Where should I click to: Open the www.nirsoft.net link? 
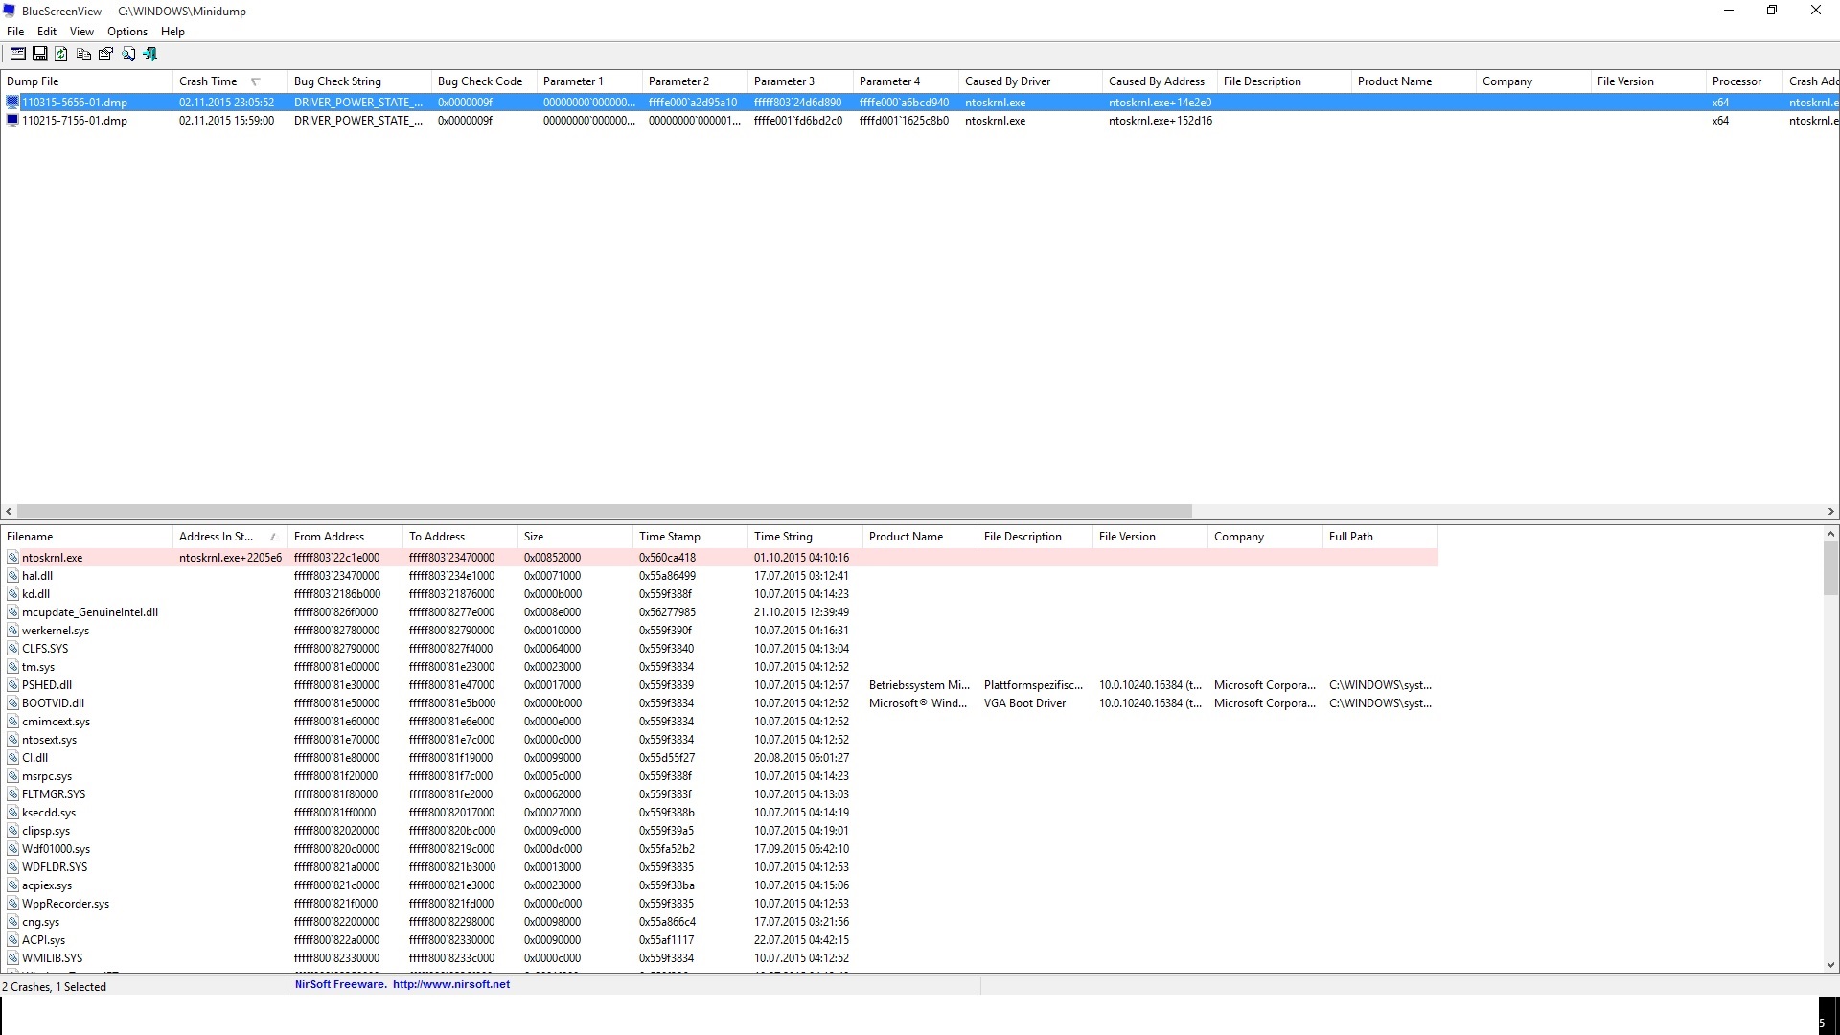click(x=450, y=984)
